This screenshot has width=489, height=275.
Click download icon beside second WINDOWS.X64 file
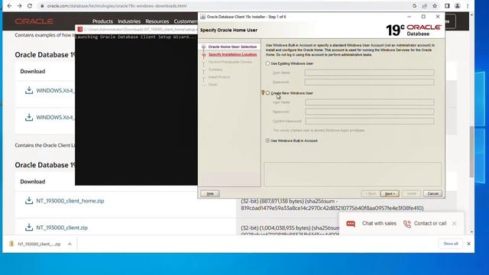(x=29, y=117)
